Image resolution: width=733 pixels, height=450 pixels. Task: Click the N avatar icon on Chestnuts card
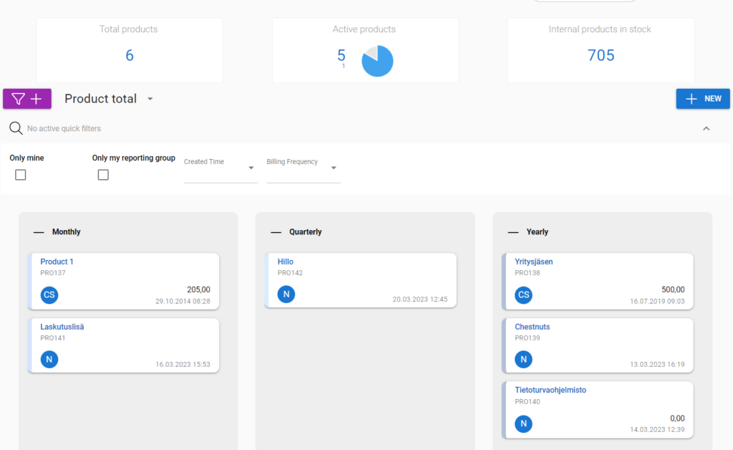point(523,359)
